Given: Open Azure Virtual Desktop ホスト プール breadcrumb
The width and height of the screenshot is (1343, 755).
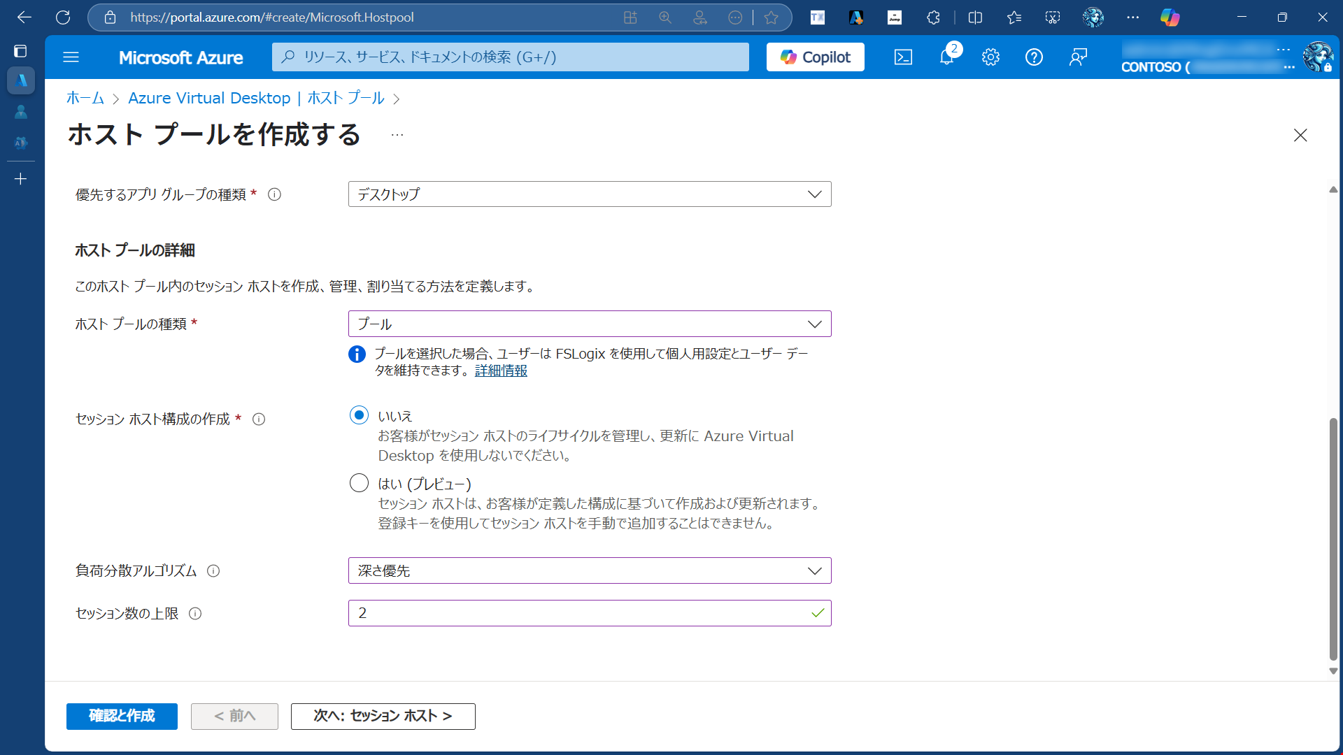Looking at the screenshot, I should (x=256, y=99).
